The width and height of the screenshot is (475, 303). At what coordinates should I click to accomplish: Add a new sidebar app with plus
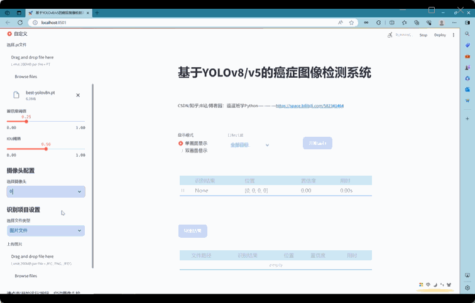coord(467,119)
